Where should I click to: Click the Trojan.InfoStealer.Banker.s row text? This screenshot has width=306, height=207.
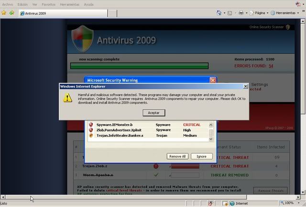point(120,135)
